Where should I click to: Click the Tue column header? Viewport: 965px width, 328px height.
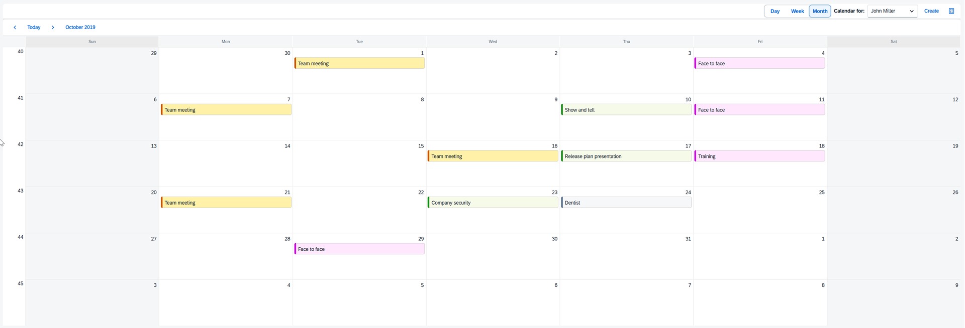359,42
